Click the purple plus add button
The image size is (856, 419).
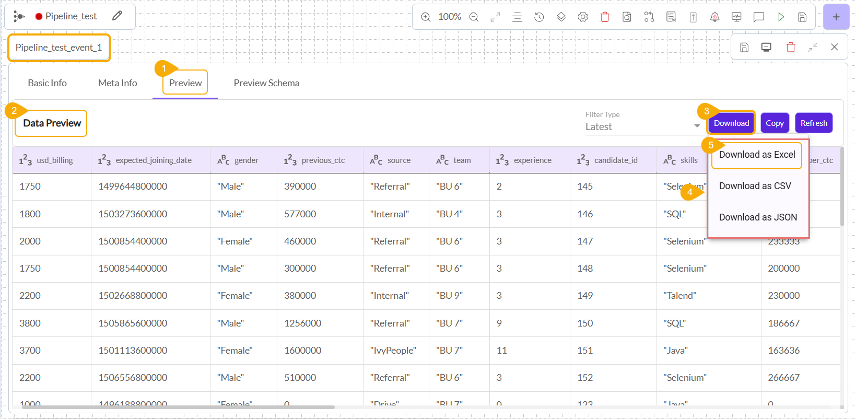836,17
